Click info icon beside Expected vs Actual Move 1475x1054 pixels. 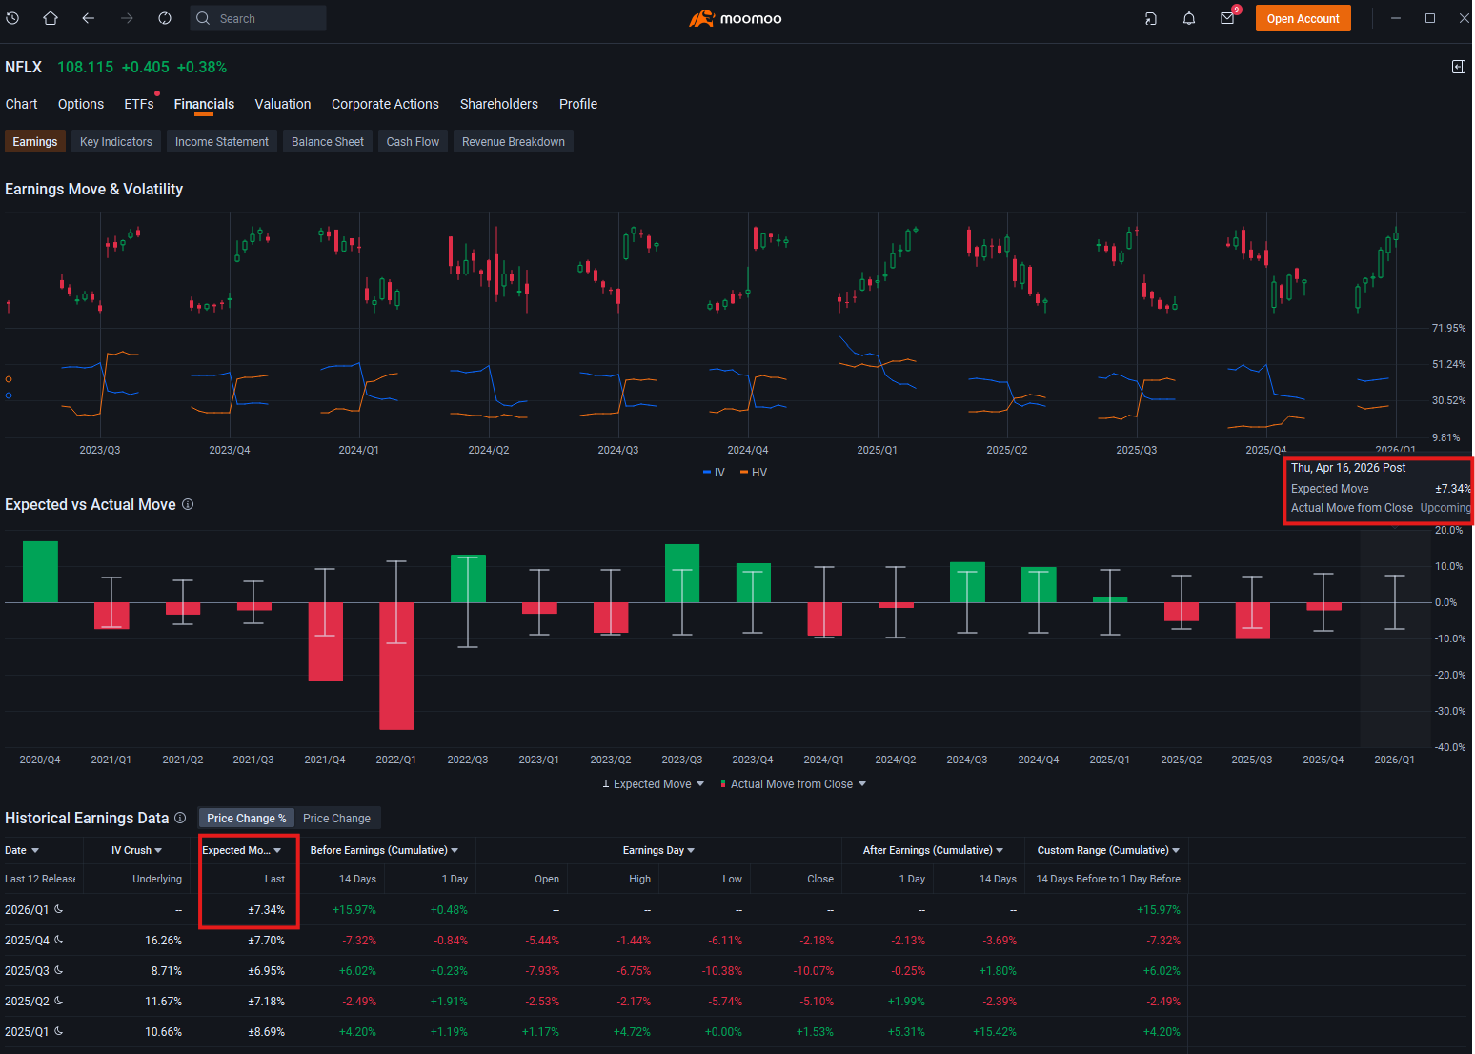pos(188,504)
